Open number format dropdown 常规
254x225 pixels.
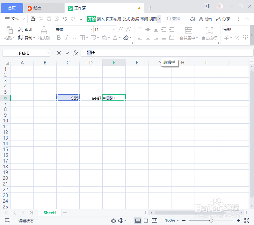236,30
